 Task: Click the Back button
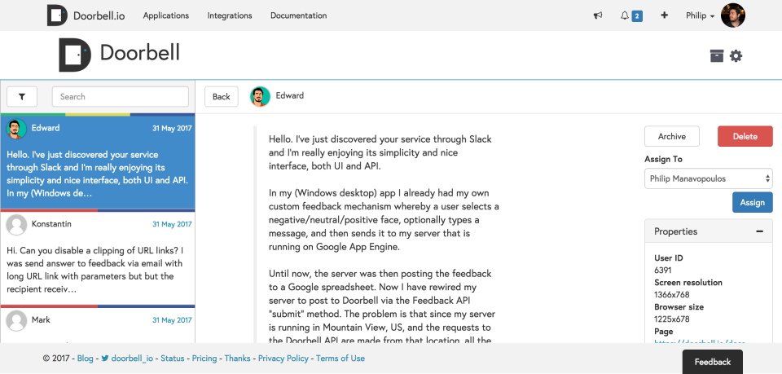pos(222,97)
